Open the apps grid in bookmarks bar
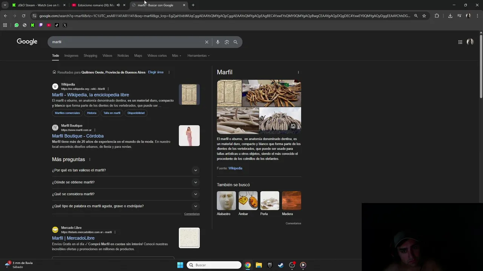Viewport: 483px width, 271px height. click(x=5, y=25)
